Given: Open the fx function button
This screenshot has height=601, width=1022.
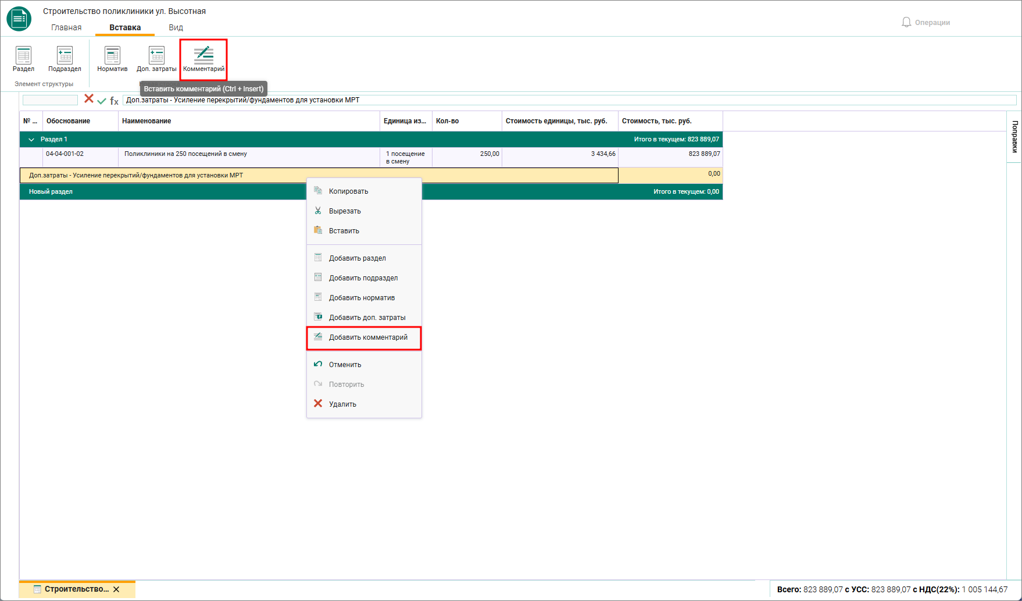Looking at the screenshot, I should point(114,101).
